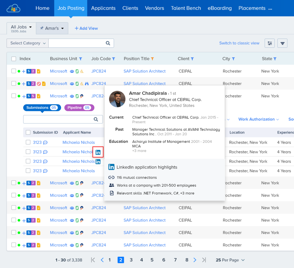Image resolution: width=294 pixels, height=268 pixels.
Task: Open the Placements tab
Action: [x=252, y=8]
